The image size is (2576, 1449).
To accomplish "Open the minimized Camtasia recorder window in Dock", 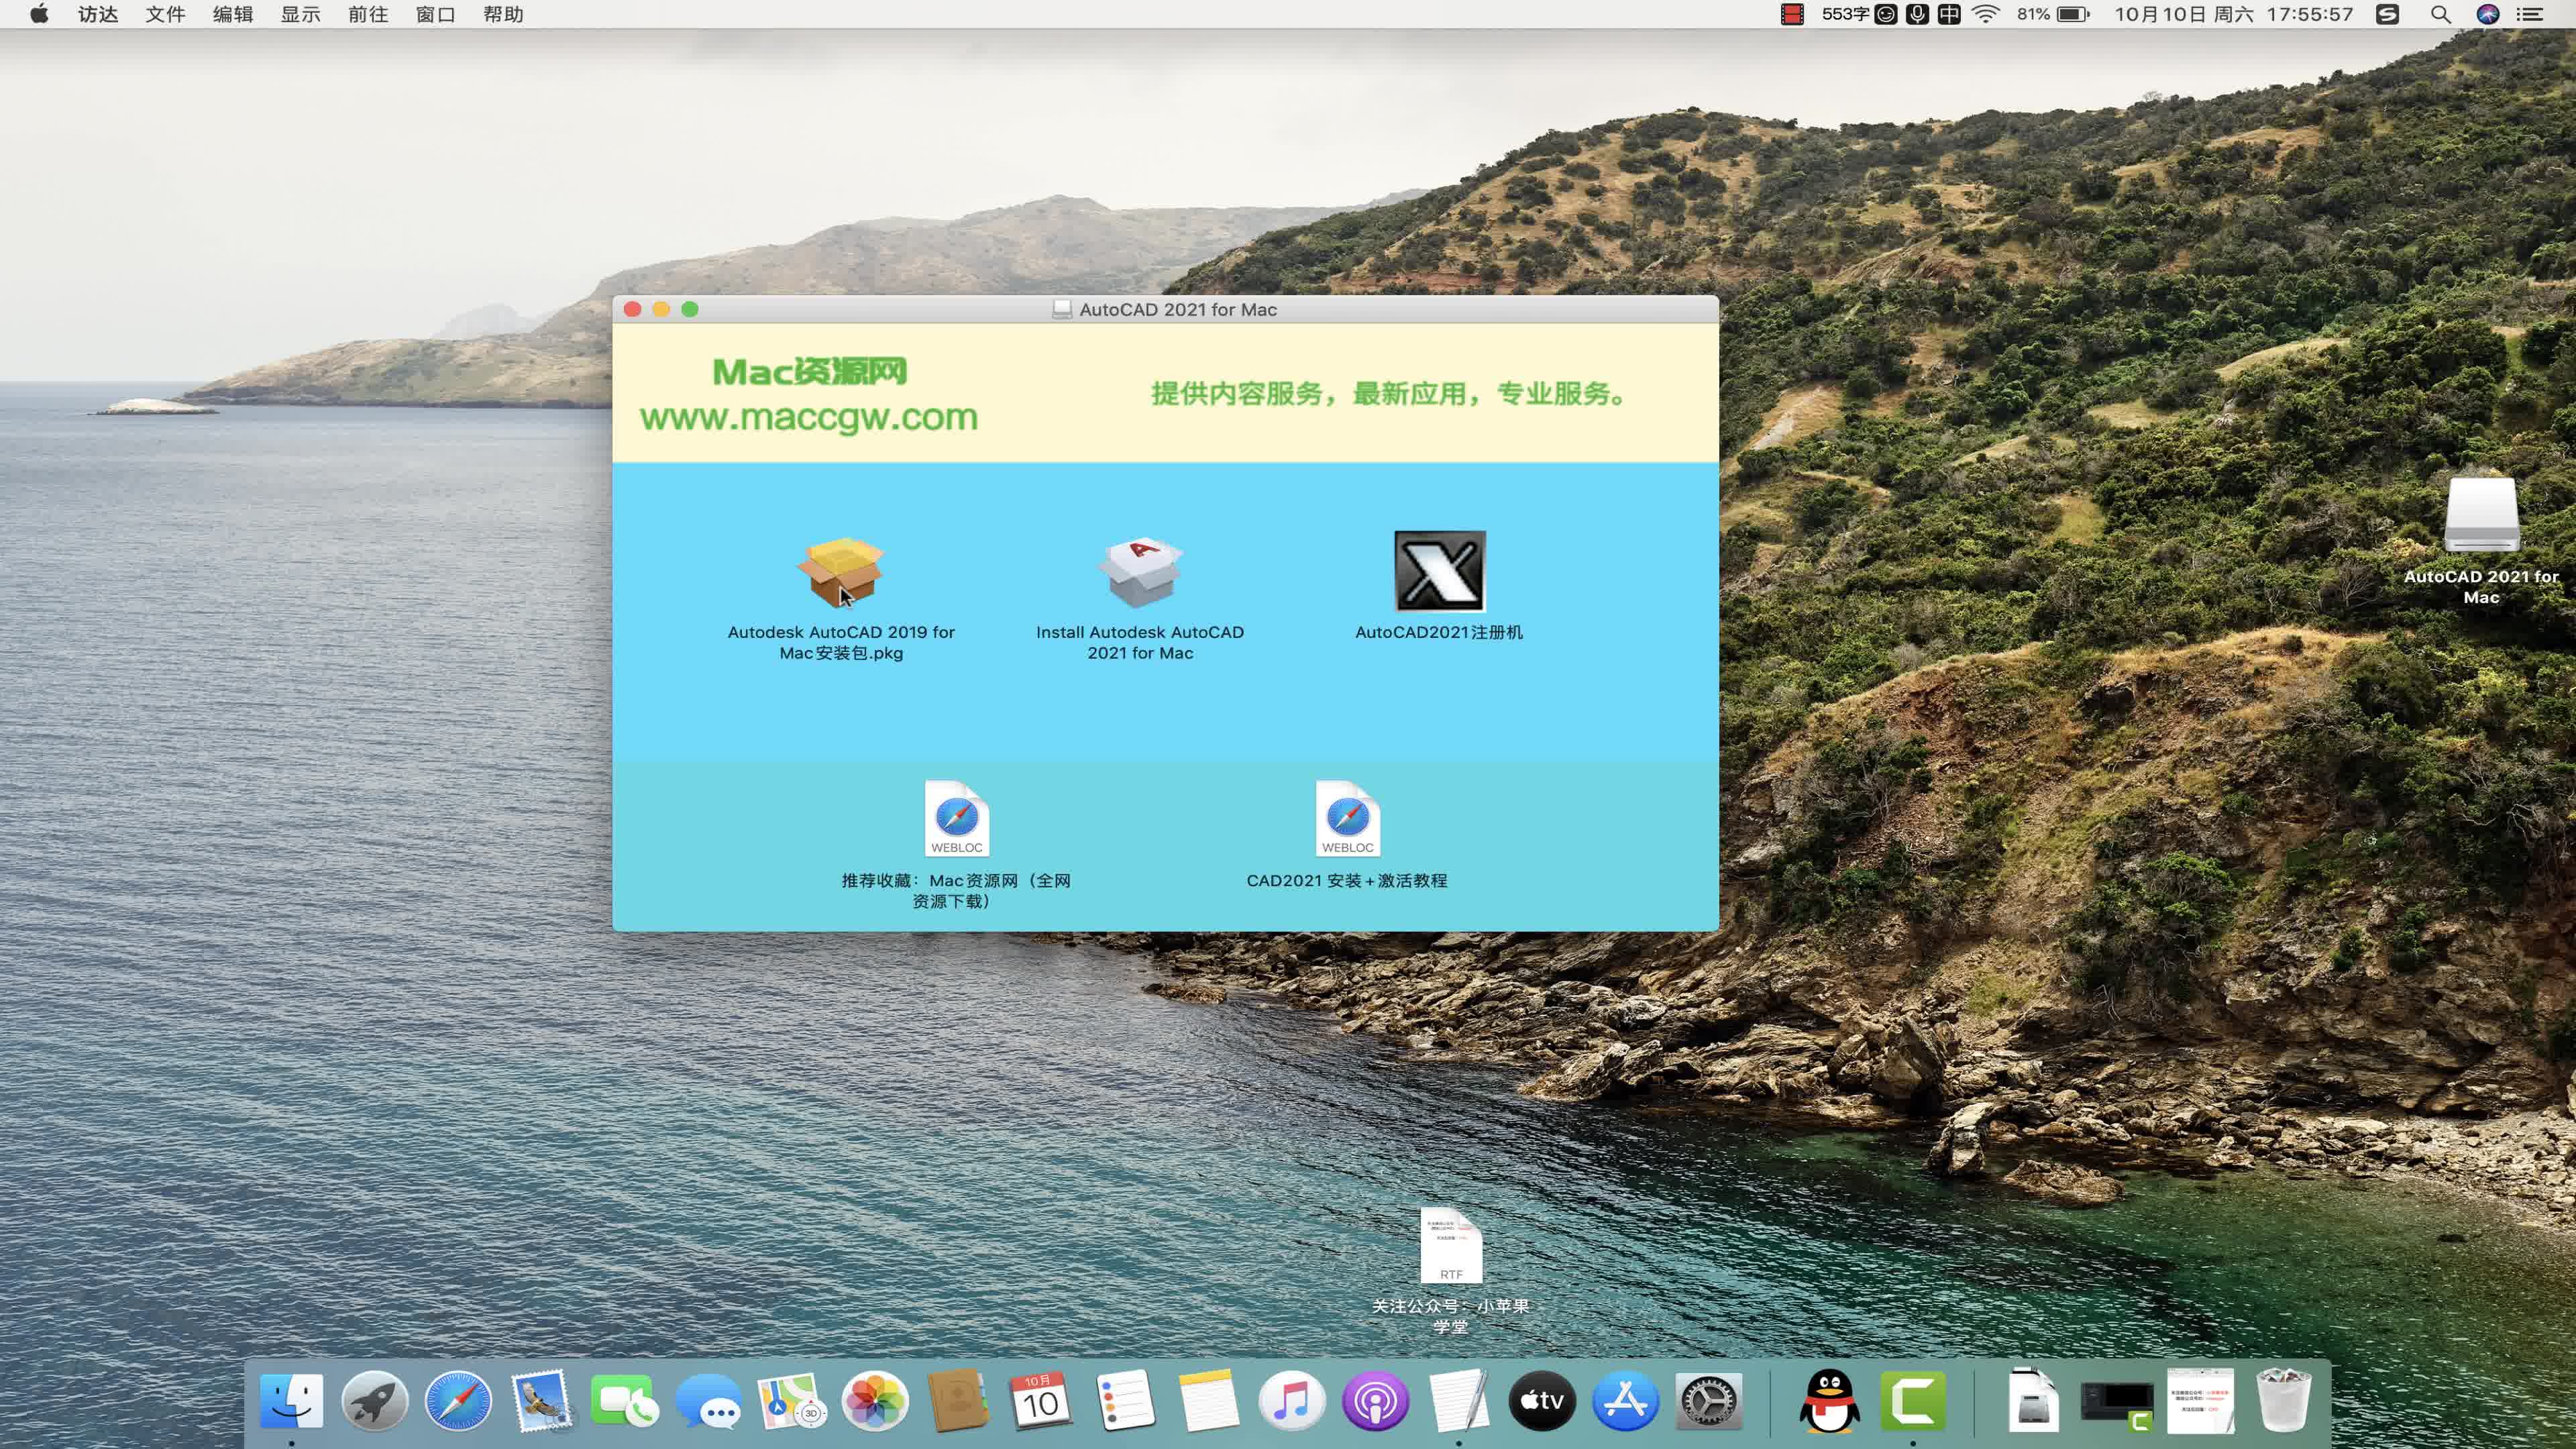I will point(2117,1405).
